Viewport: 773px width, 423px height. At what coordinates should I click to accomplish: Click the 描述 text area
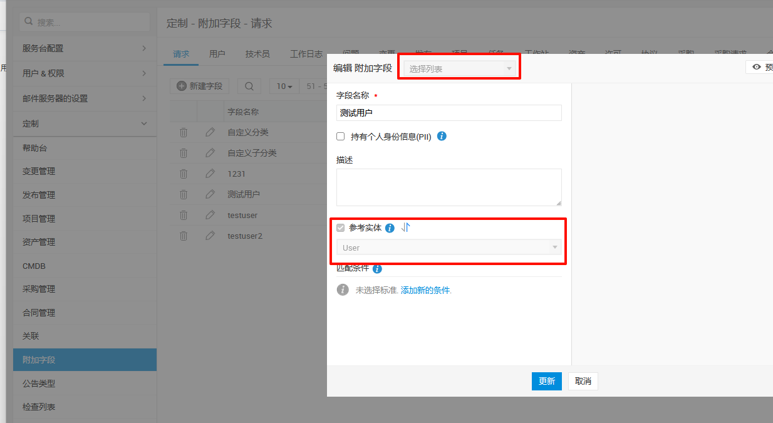449,187
